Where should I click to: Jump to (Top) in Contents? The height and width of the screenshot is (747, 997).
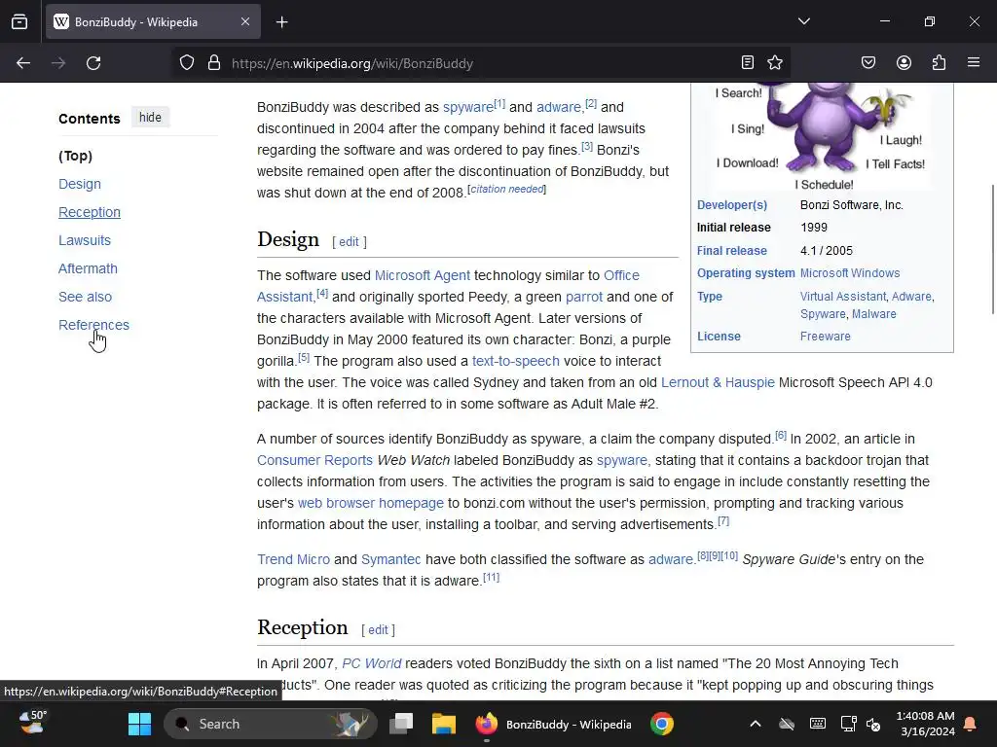coord(76,156)
